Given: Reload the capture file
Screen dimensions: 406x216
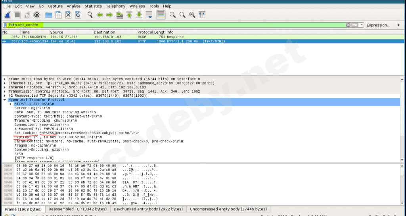Looking at the screenshot, I should click(78, 15).
